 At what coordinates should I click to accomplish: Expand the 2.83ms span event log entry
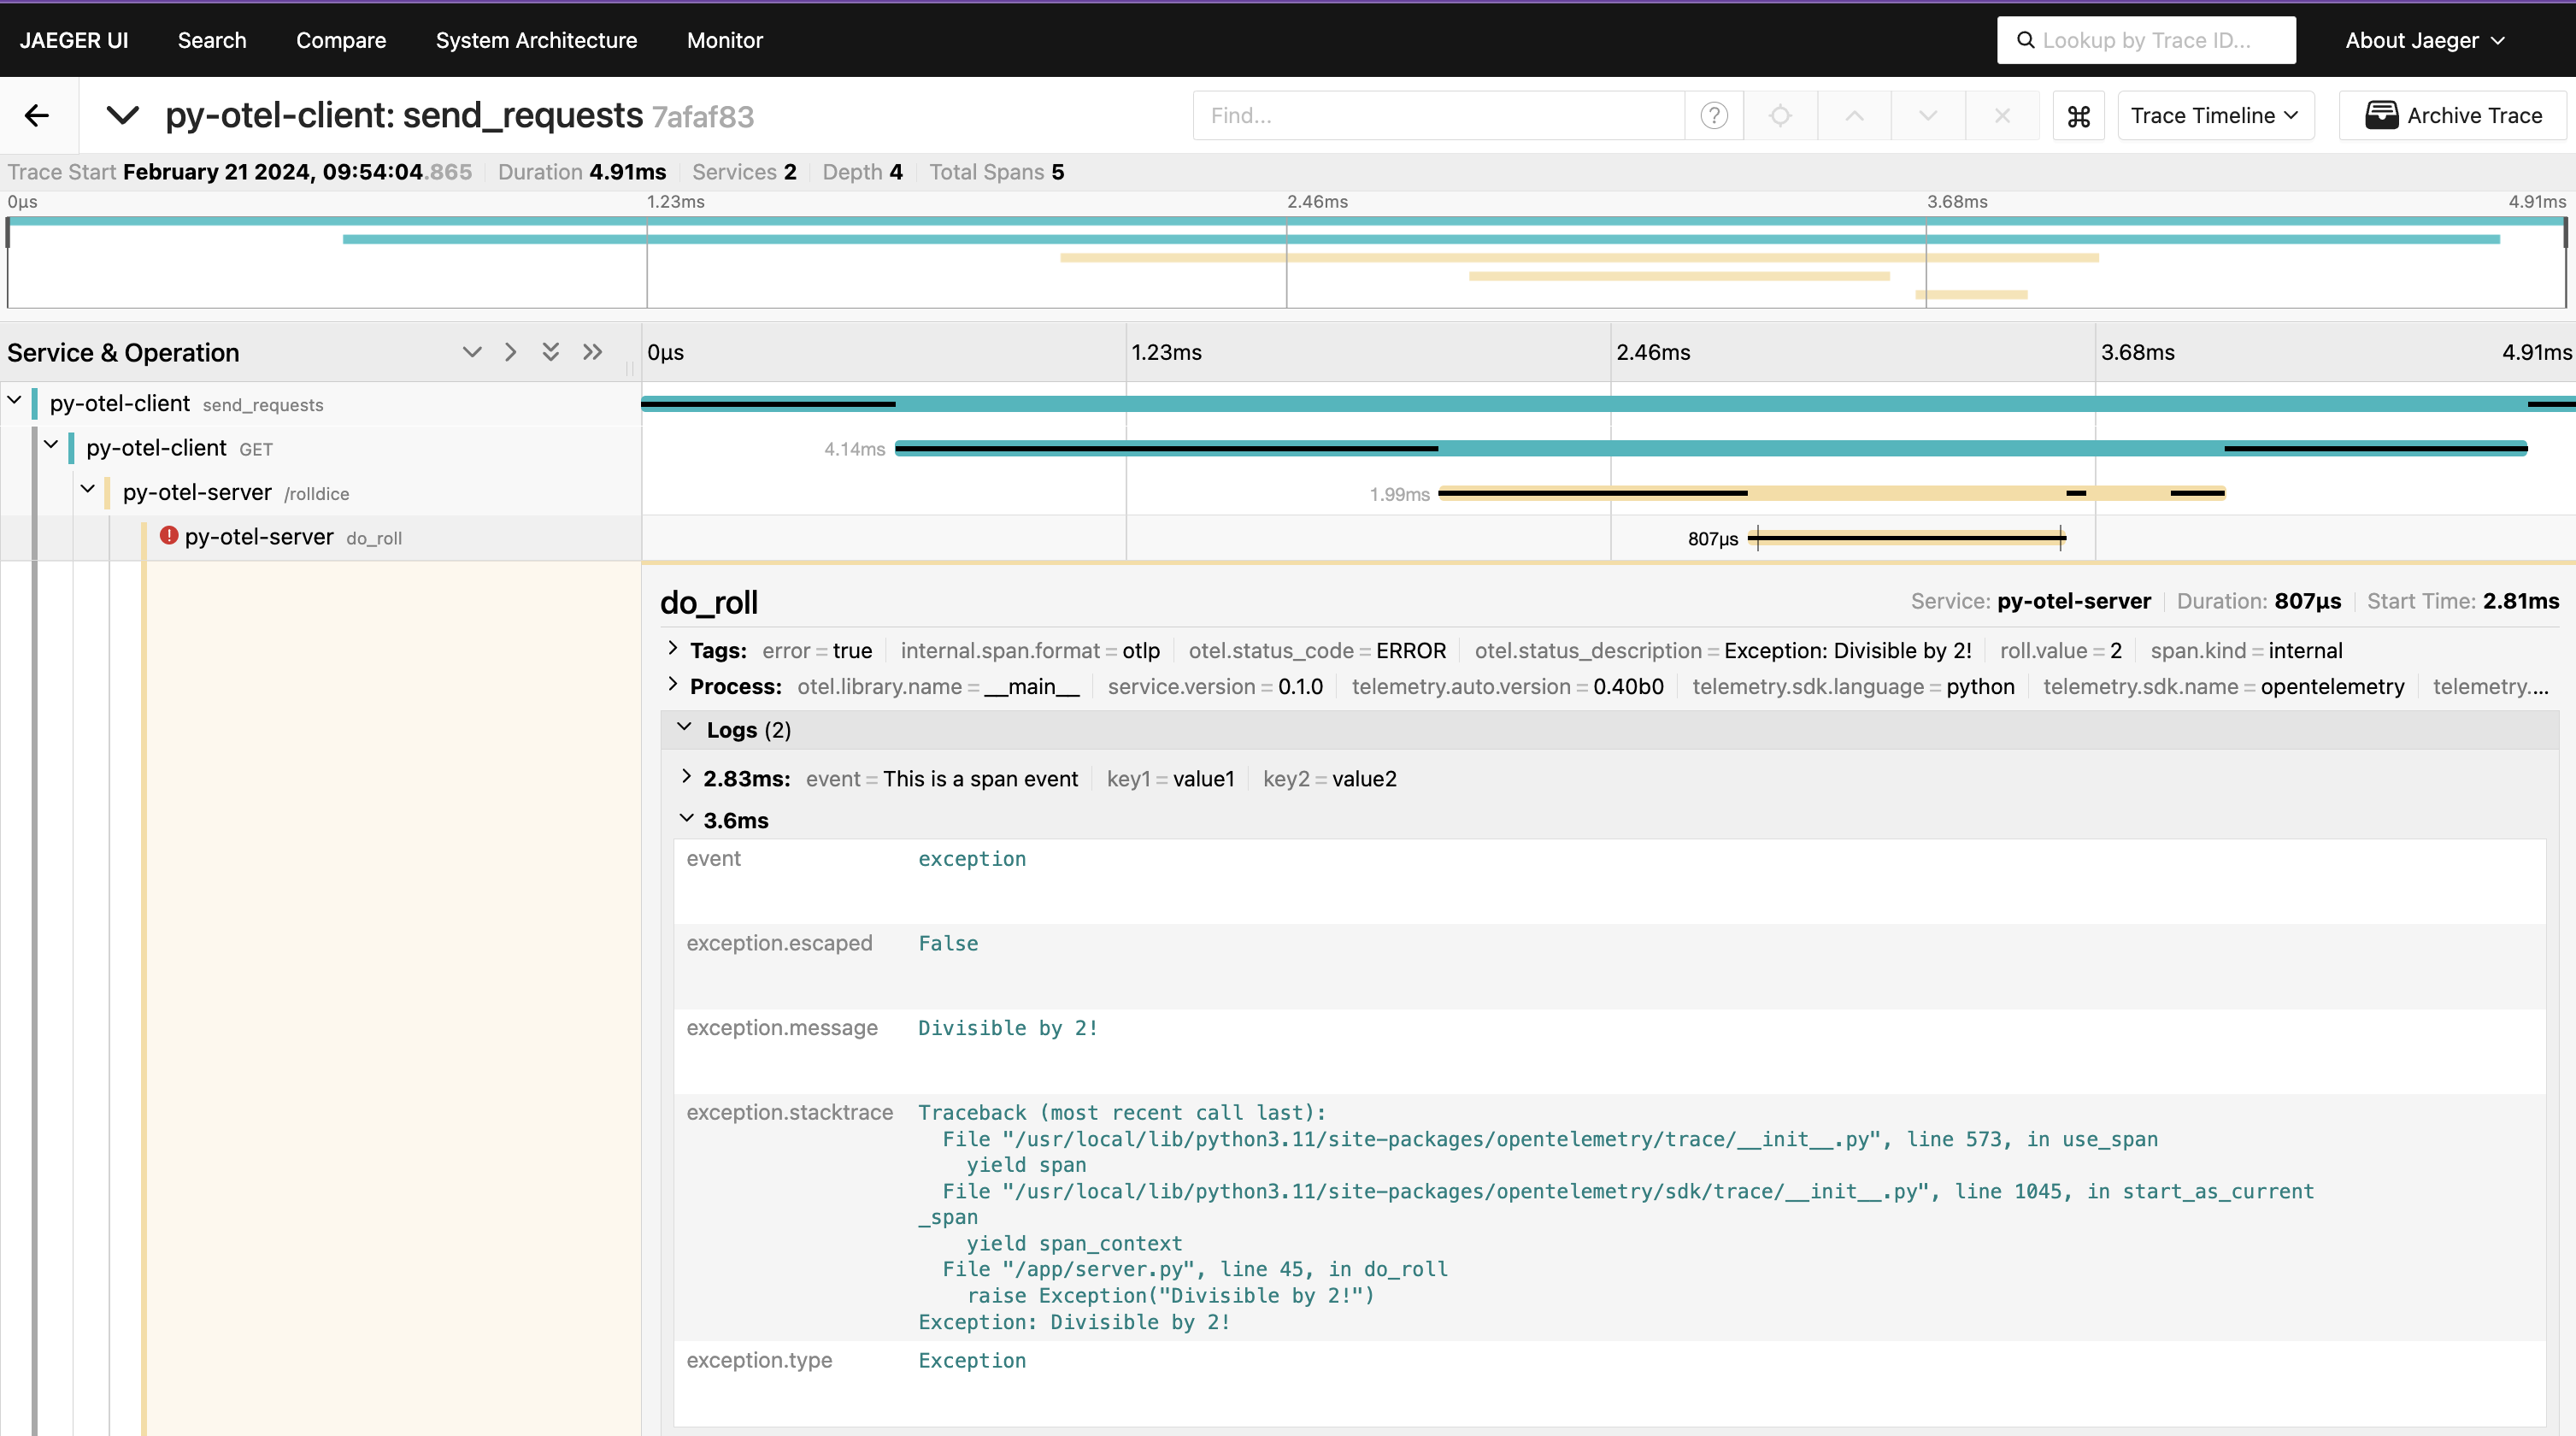[686, 779]
